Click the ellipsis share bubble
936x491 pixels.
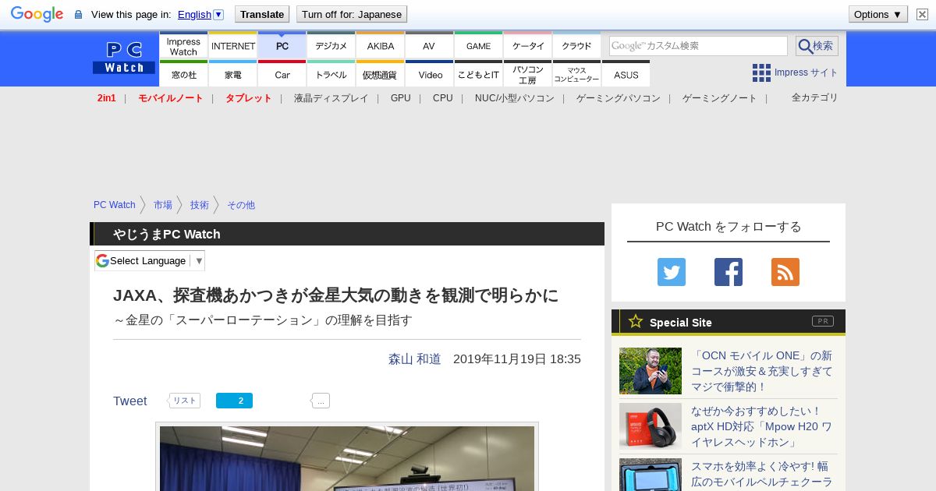[x=321, y=401]
